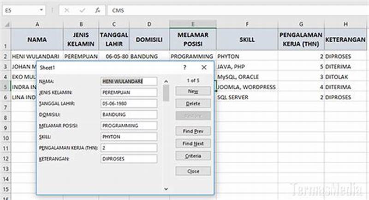Click the DITERIMA cell in row 5
The image size is (369, 200).
[x=345, y=87]
